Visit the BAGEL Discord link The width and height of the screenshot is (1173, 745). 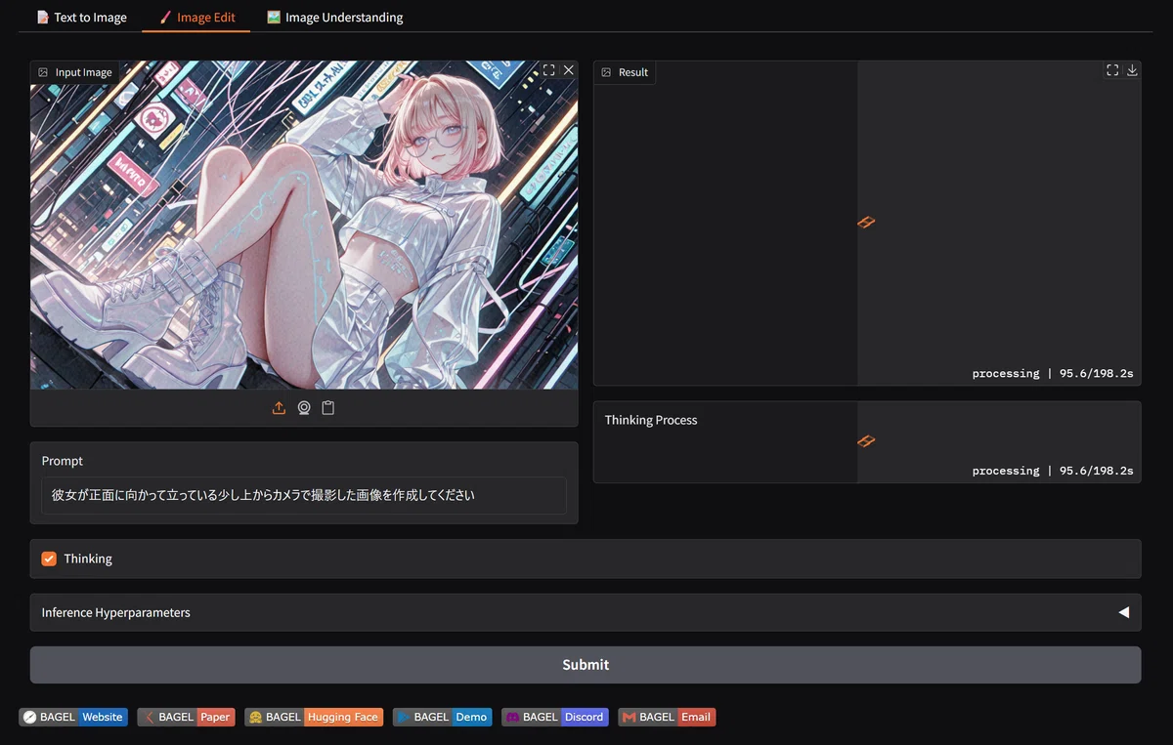(555, 717)
